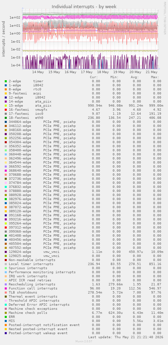168x345 pixels.
Task: Click the gray 17-fasteoi ioc0 swatch
Action: 6,114
